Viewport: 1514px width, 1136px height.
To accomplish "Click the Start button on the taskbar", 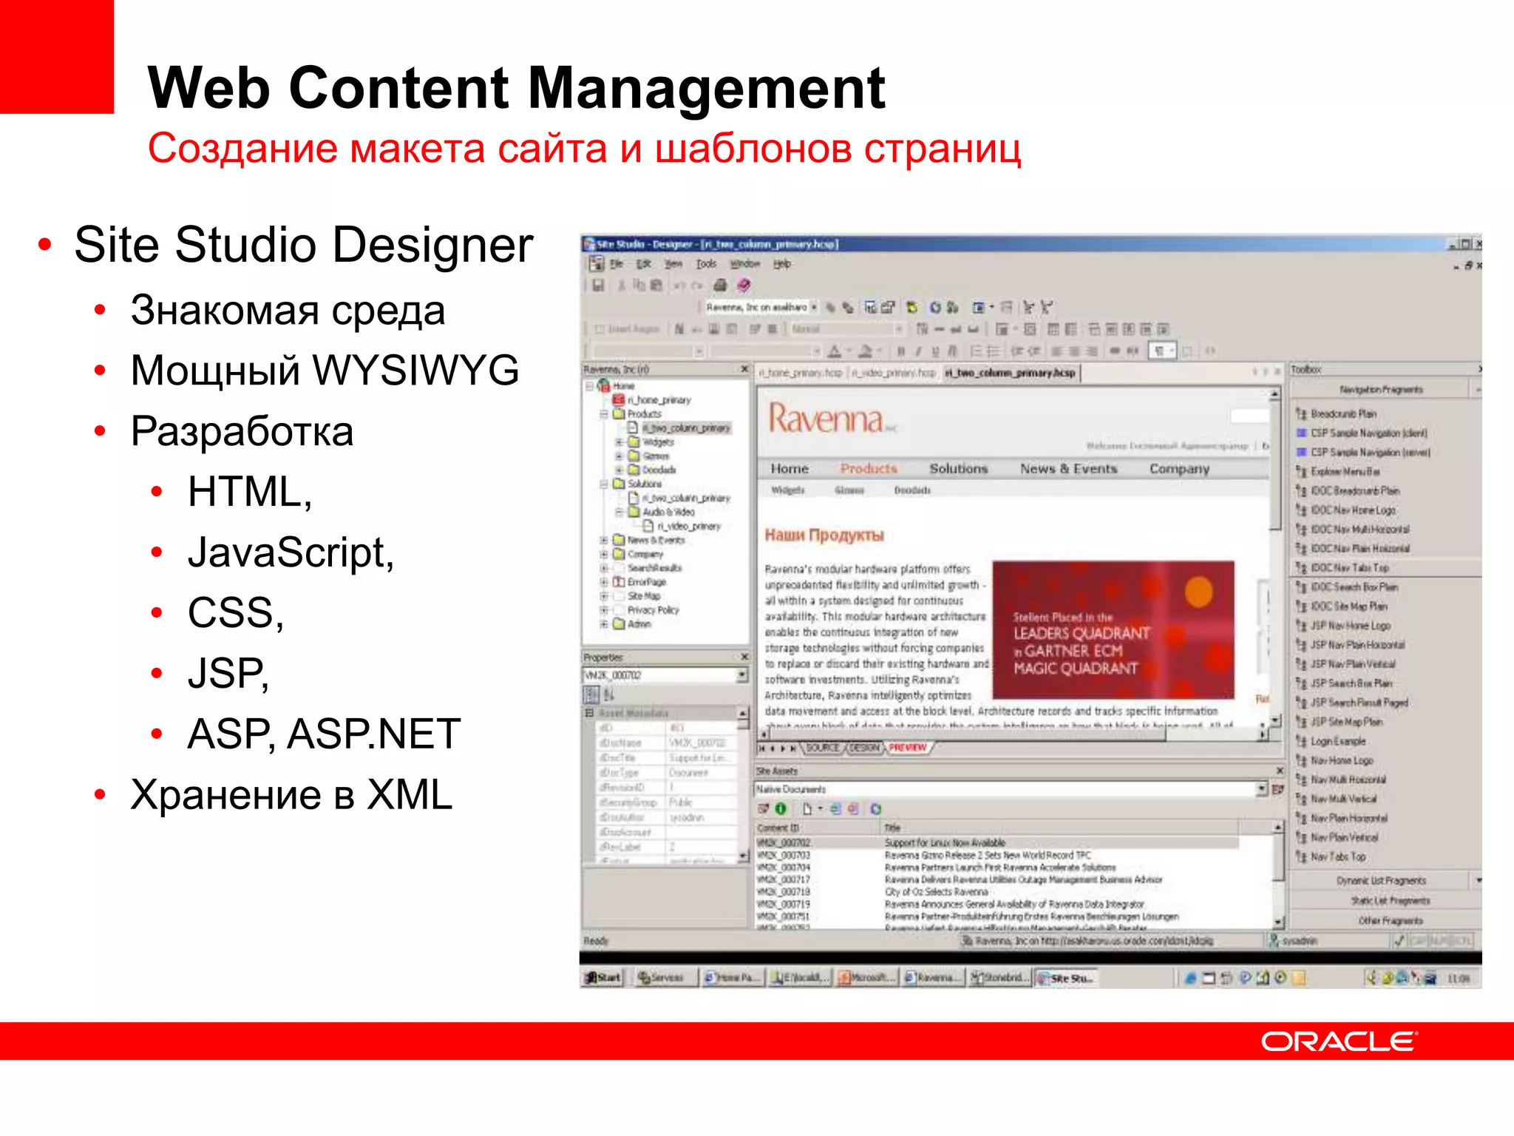I will [x=603, y=978].
